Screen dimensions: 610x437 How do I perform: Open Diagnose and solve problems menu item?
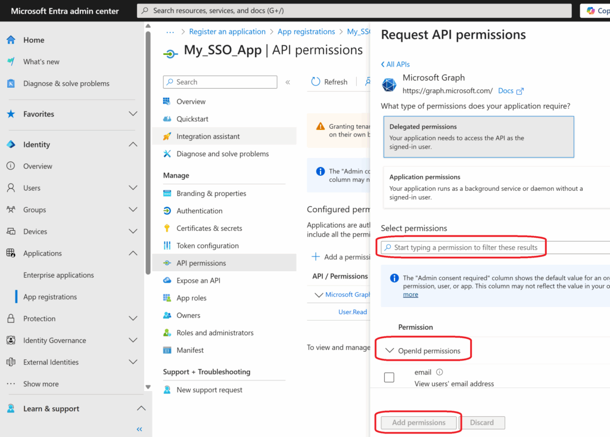[x=224, y=154]
